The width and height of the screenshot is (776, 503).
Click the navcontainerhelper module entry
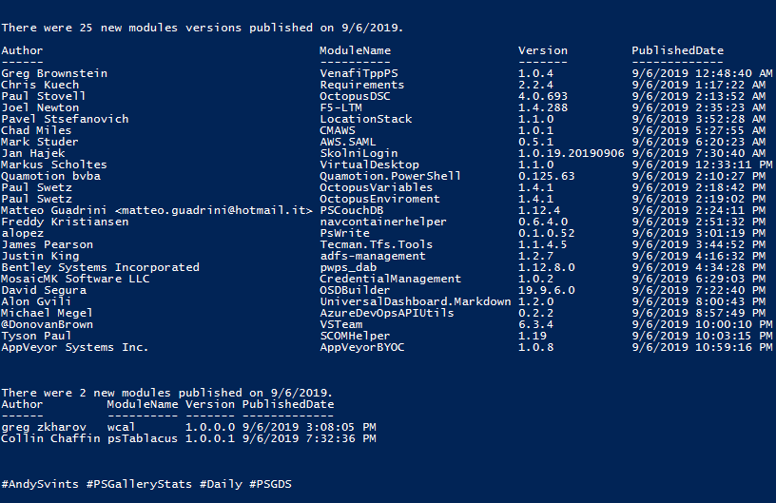click(383, 222)
